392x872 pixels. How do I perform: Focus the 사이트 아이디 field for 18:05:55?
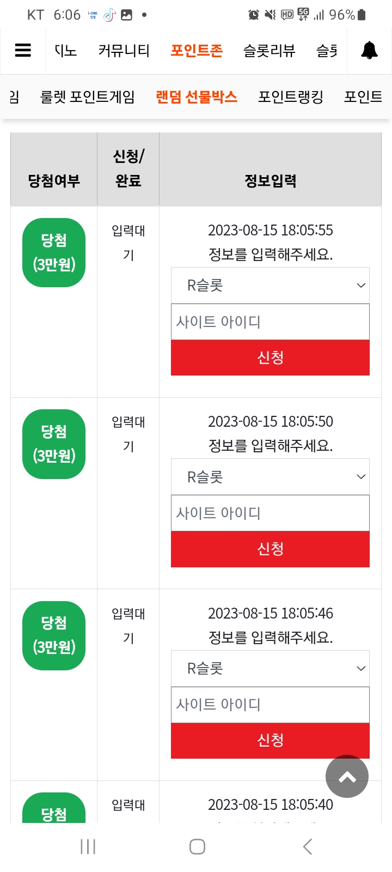[270, 322]
